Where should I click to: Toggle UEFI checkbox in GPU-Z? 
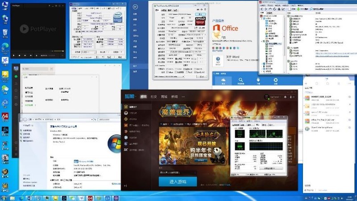[x=199, y=28]
